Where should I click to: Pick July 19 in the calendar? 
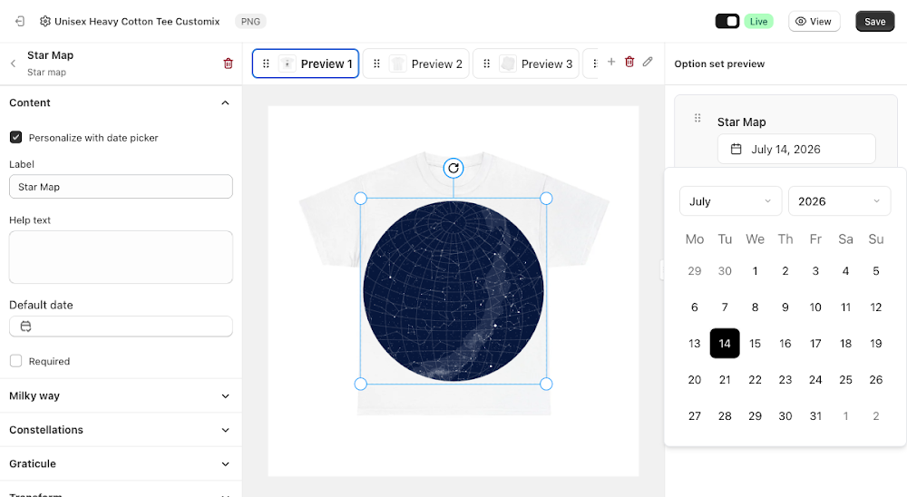tap(876, 344)
